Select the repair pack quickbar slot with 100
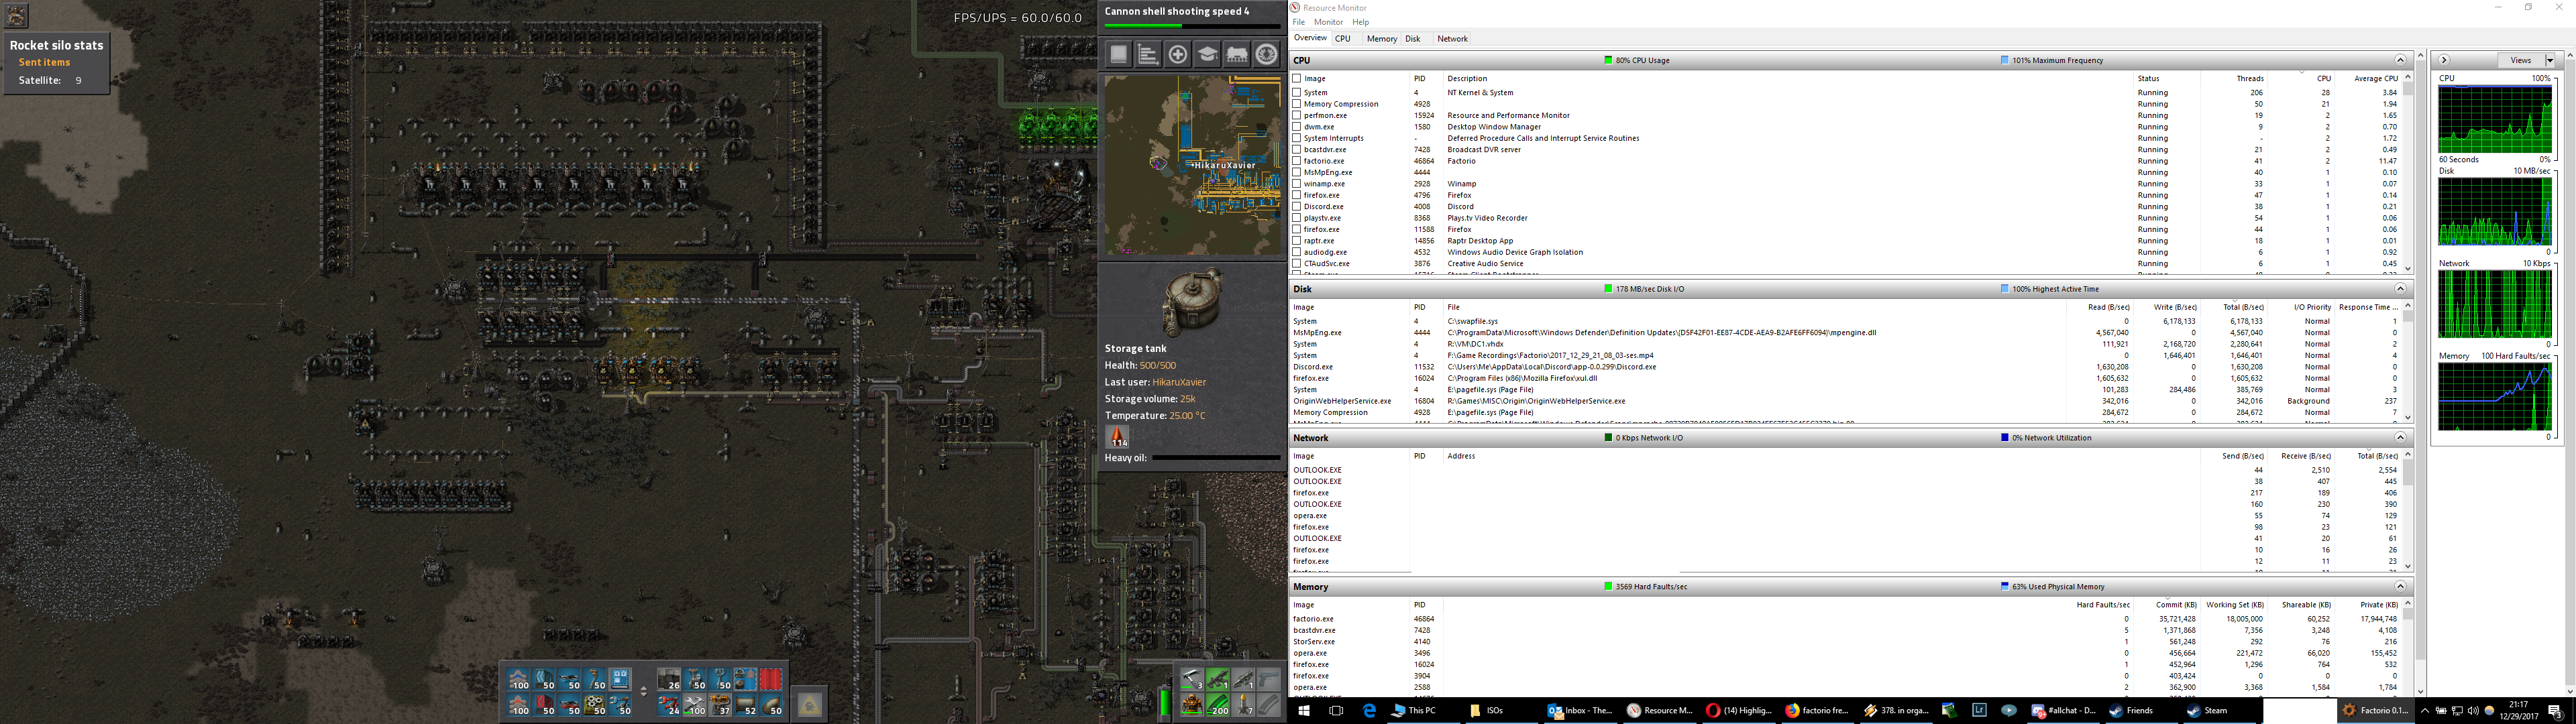 point(695,705)
